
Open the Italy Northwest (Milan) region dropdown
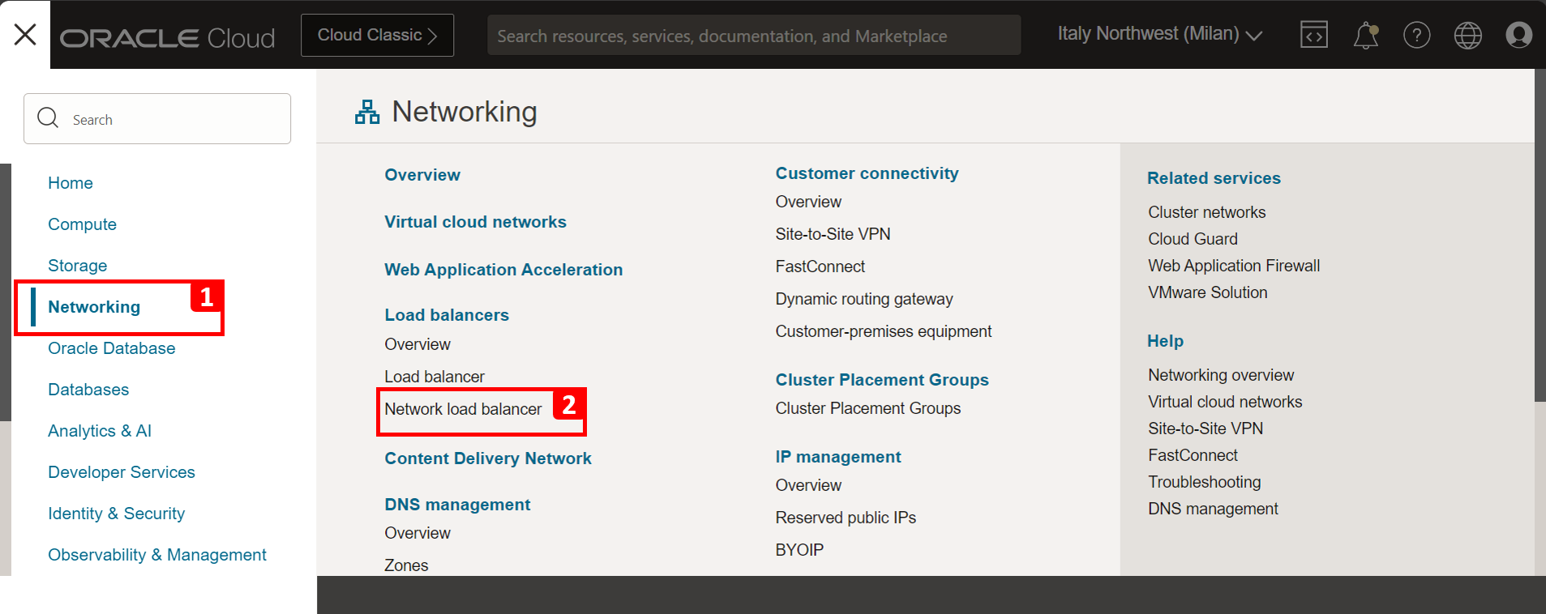(1159, 34)
